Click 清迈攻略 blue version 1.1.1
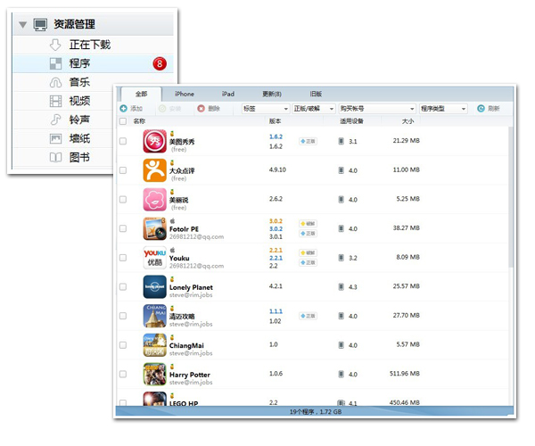Viewport: 535px width, 446px height. (x=276, y=311)
